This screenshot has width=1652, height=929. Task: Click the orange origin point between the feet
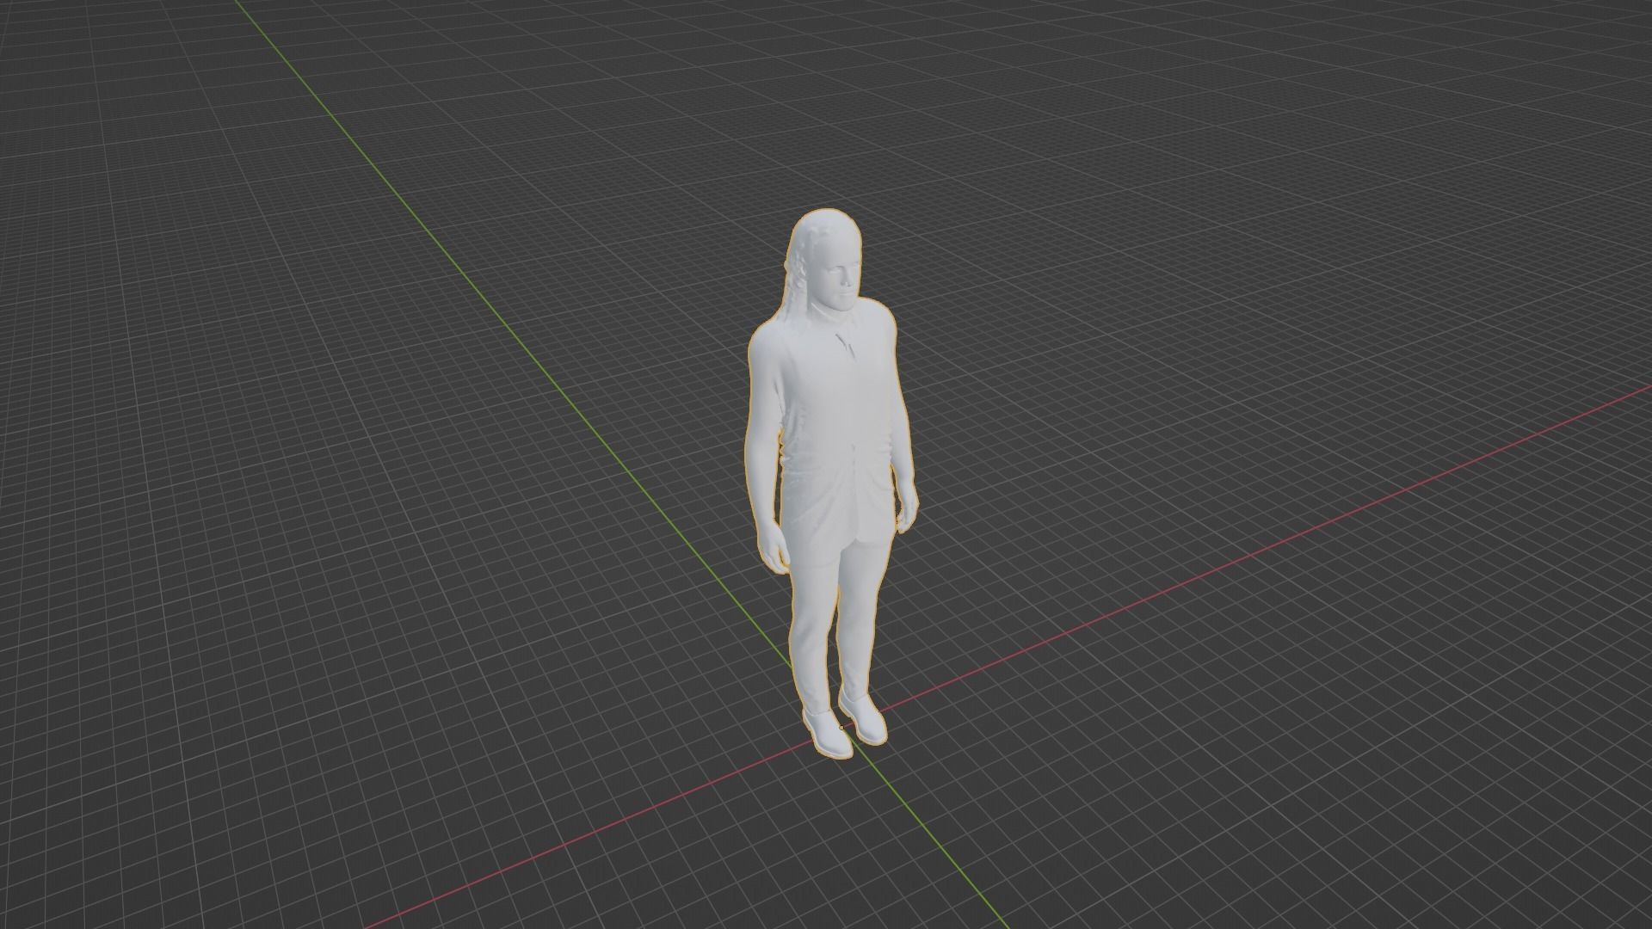tap(841, 728)
